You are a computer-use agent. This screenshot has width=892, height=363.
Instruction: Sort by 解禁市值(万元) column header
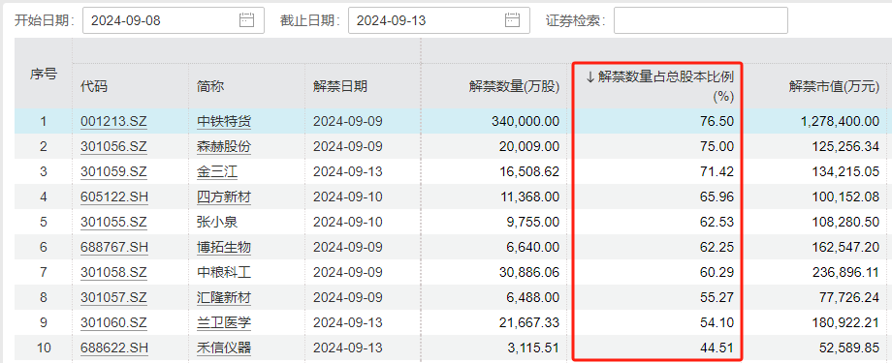834,86
